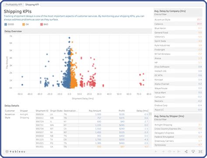Filter by Accent on Style company row
This screenshot has height=158, width=207.
[x=178, y=20]
